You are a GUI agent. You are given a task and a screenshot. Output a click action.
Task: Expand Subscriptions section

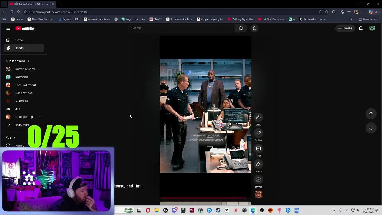coord(18,61)
